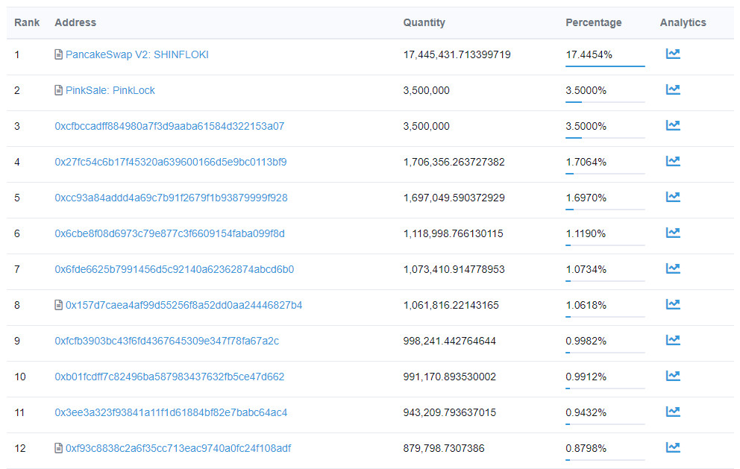Click the 3.5000% percentage in PinkSale row

(x=586, y=90)
